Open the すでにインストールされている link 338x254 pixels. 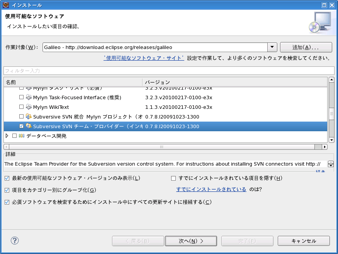tap(211, 190)
